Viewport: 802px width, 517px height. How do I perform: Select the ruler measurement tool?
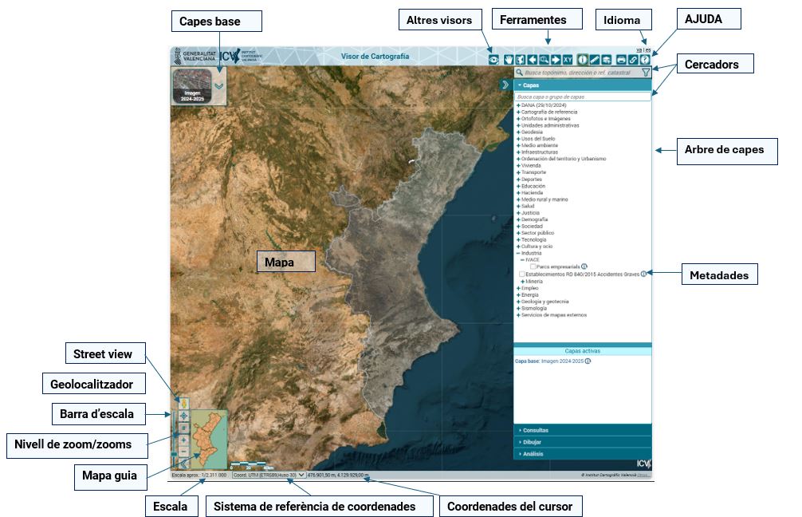click(595, 59)
